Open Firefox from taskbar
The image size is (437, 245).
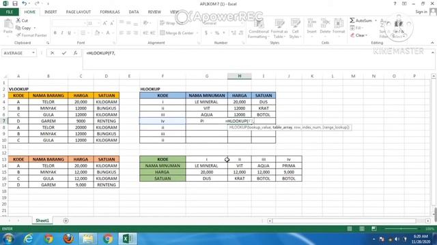68,239
